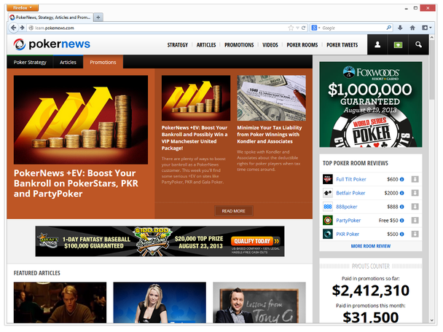443x332 pixels.
Task: Click the Full Tilt Poker logo icon
Action: (328, 179)
